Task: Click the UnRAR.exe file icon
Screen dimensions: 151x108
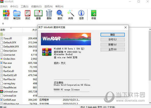Action: pyautogui.click(x=2, y=100)
